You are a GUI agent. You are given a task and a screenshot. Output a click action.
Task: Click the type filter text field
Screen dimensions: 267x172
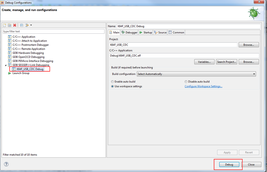coord(54,32)
